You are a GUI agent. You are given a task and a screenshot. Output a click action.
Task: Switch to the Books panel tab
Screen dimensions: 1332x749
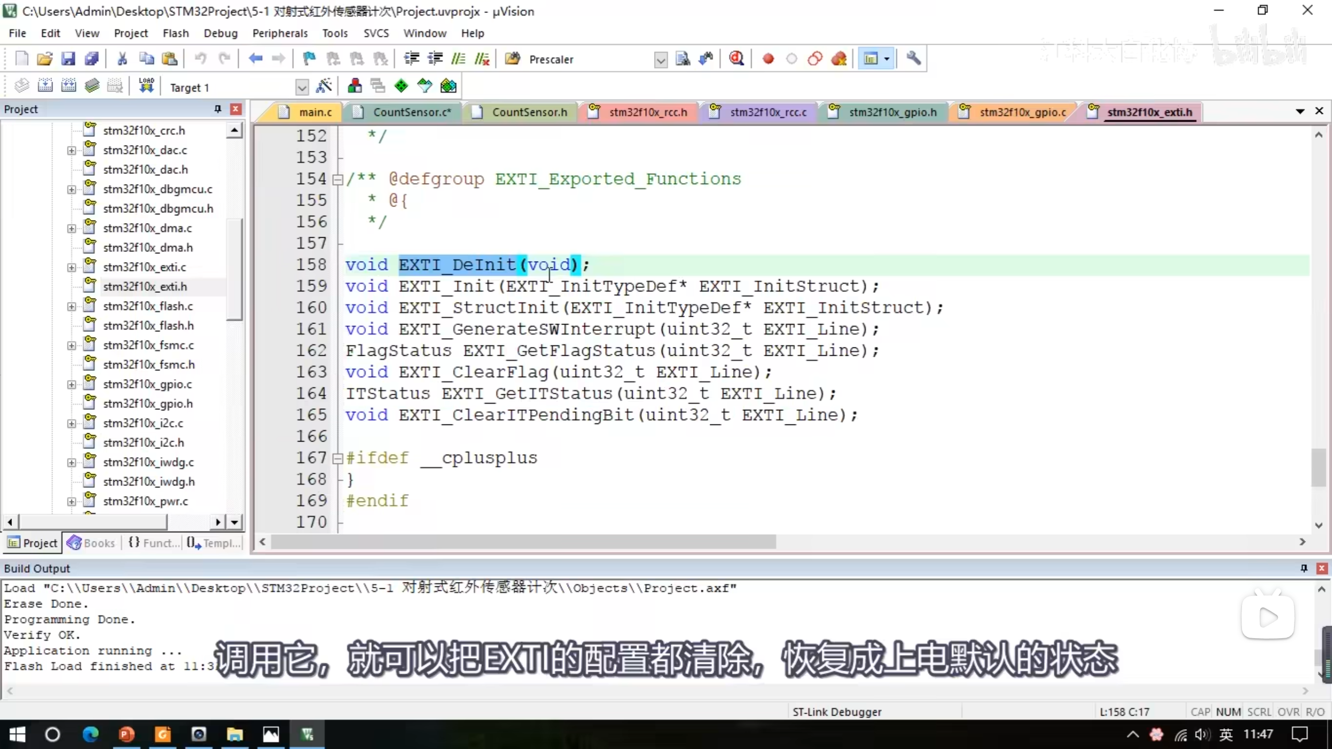(91, 543)
